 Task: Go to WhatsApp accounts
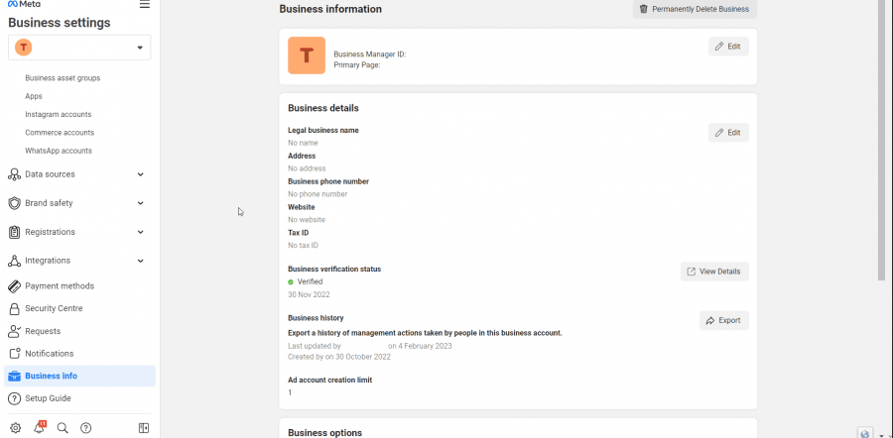pos(59,151)
